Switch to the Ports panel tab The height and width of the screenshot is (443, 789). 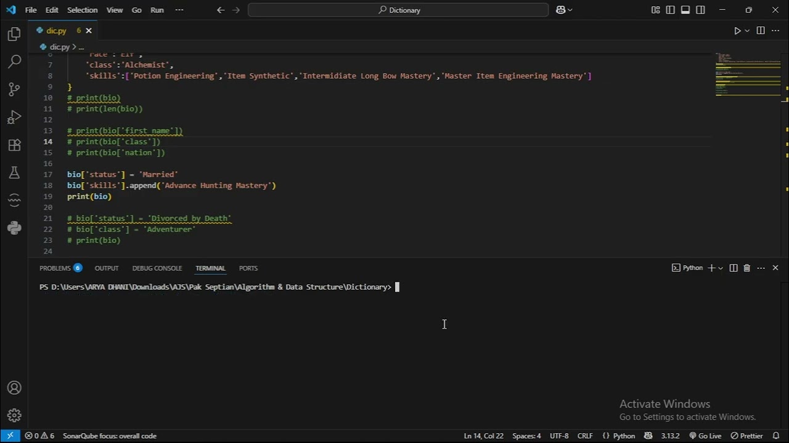click(x=248, y=268)
